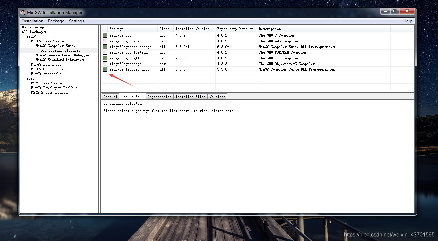
Task: Maximize the MinGW Installation Manager window
Action: [x=394, y=11]
